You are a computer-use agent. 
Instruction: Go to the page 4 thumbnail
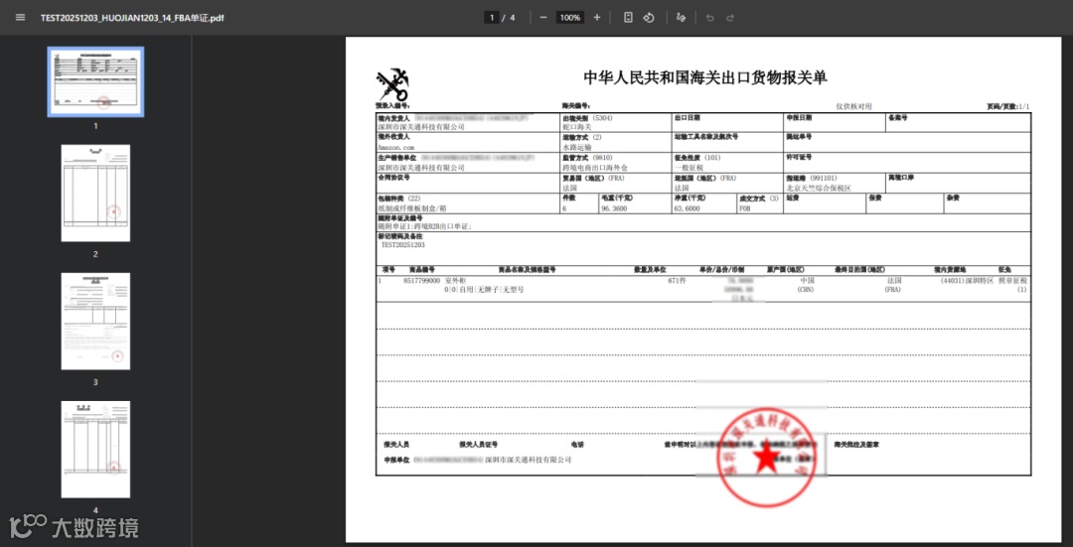95,450
